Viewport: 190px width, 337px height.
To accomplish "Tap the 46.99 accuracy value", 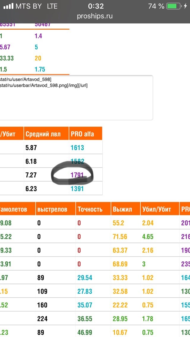I will (x=85, y=333).
